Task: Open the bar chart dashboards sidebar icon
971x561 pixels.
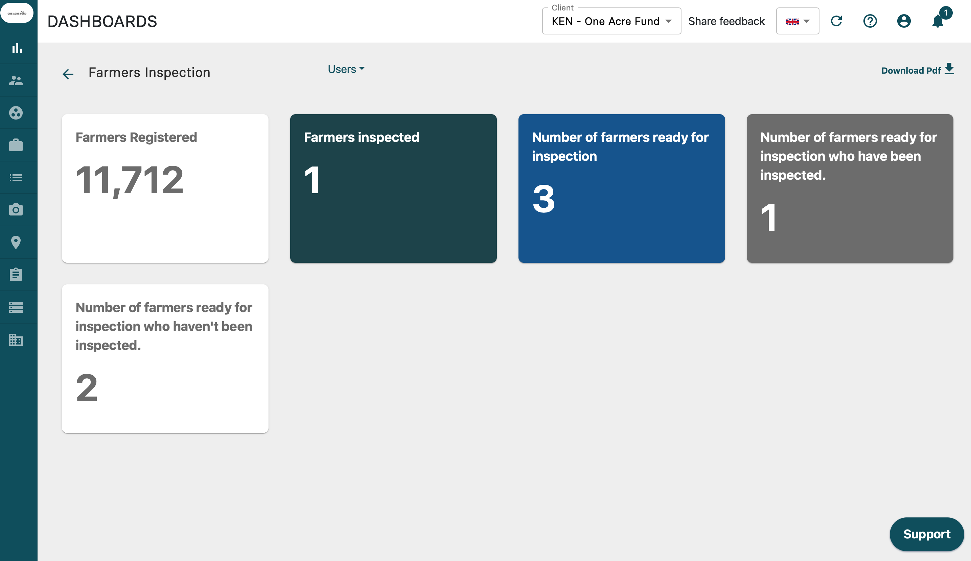Action: [x=17, y=48]
